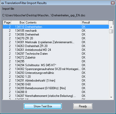This screenshot has width=116, height=114.
Task: Click the Show Text Box button
Action: point(43,106)
